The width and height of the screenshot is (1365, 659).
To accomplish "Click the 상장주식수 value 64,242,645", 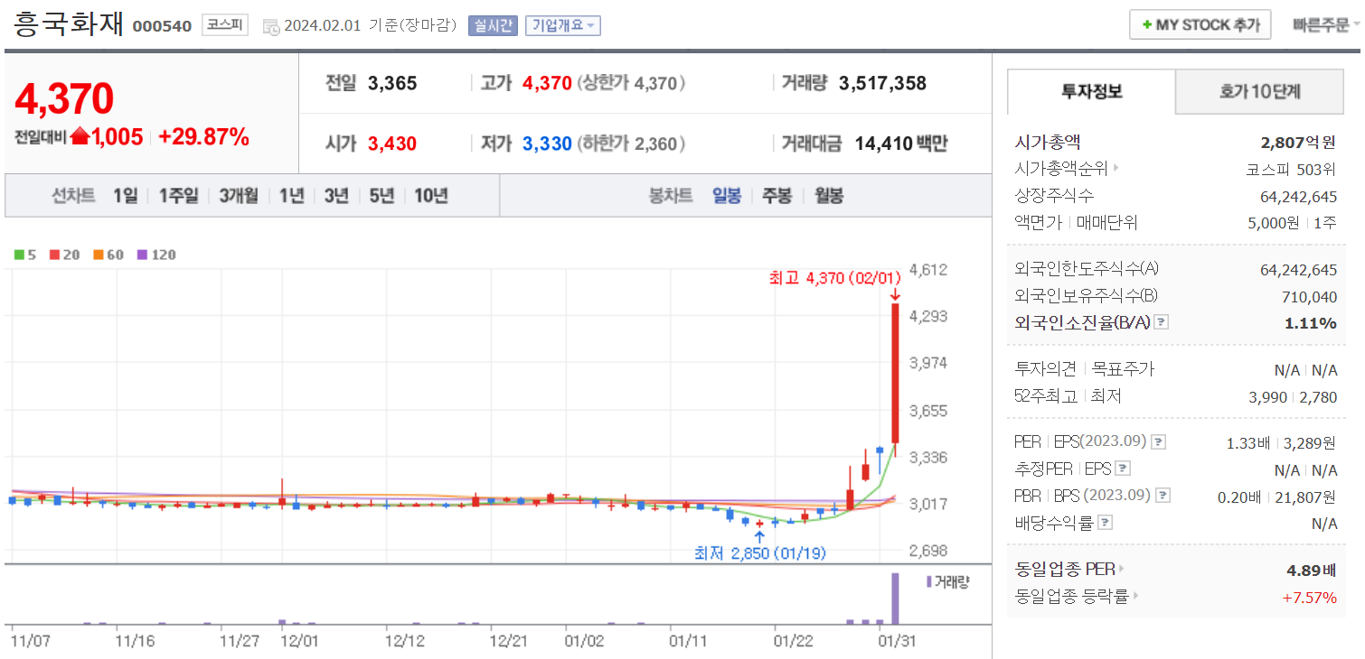I will 1299,196.
